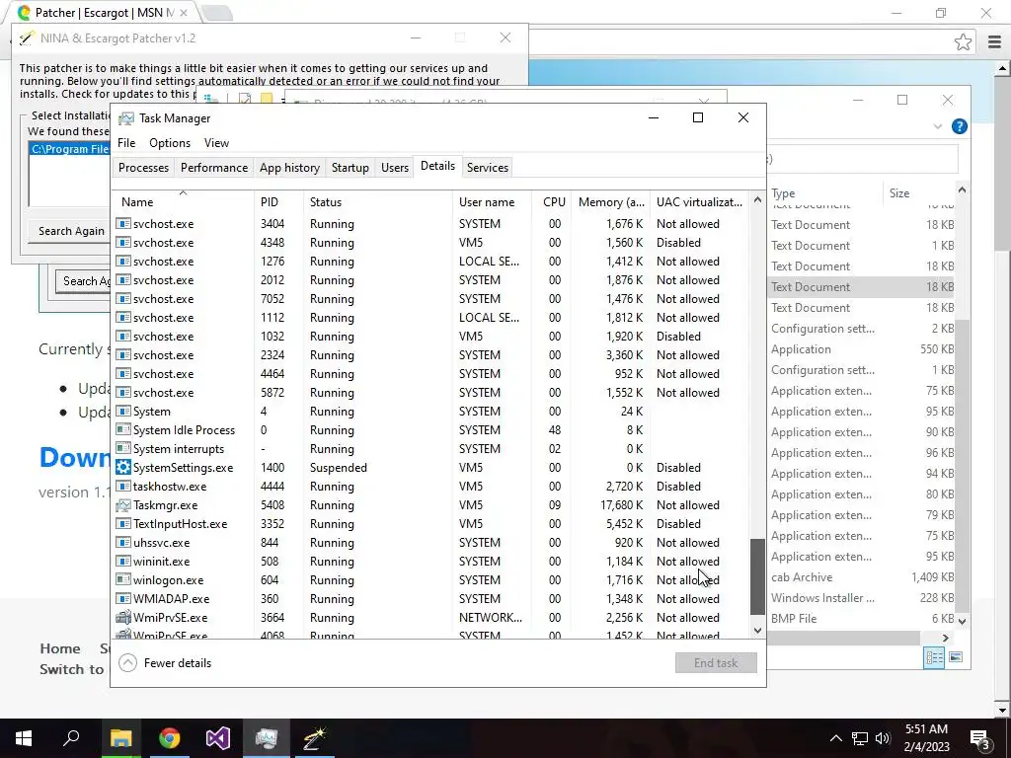Click File Explorer horizontal scroll right arrow
Viewport: 1011px width, 758px height.
945,639
